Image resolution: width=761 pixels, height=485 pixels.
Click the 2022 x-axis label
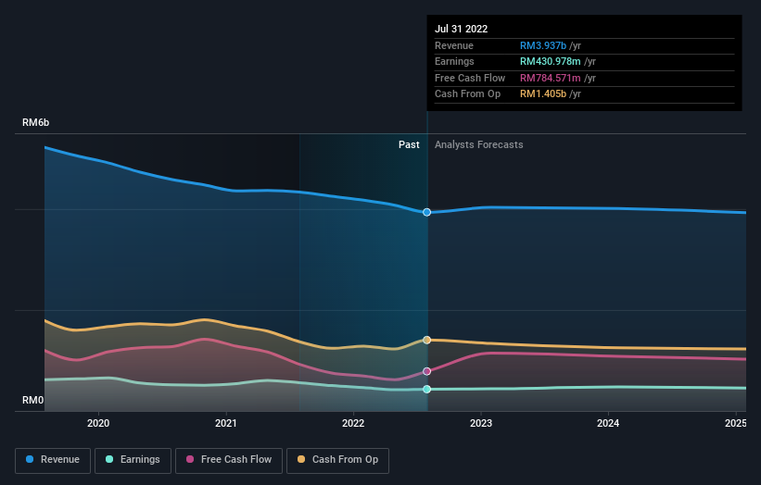point(353,423)
